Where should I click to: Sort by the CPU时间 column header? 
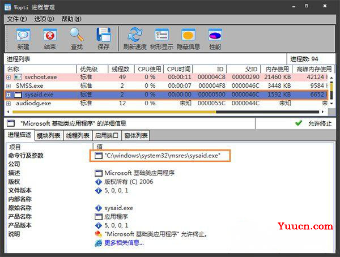178,69
